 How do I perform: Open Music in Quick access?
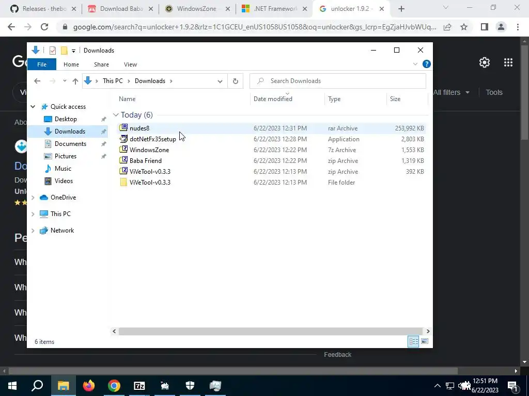click(x=63, y=169)
